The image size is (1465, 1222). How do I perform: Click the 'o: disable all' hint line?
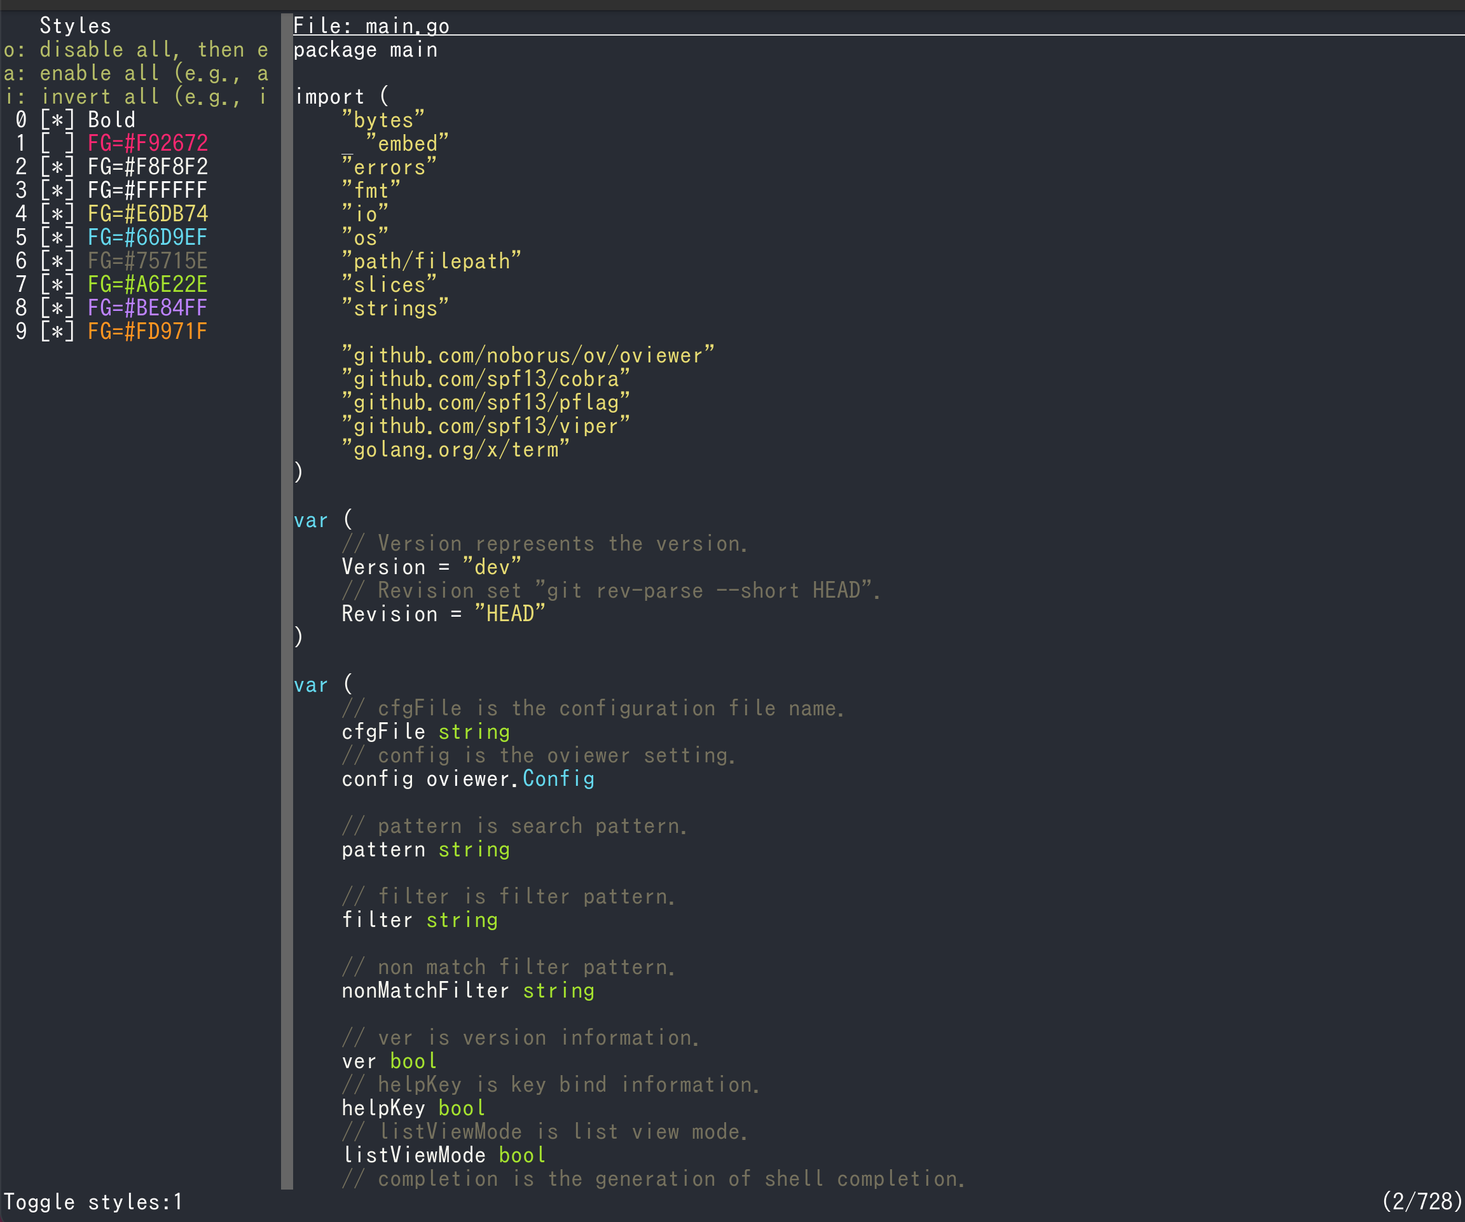point(136,50)
